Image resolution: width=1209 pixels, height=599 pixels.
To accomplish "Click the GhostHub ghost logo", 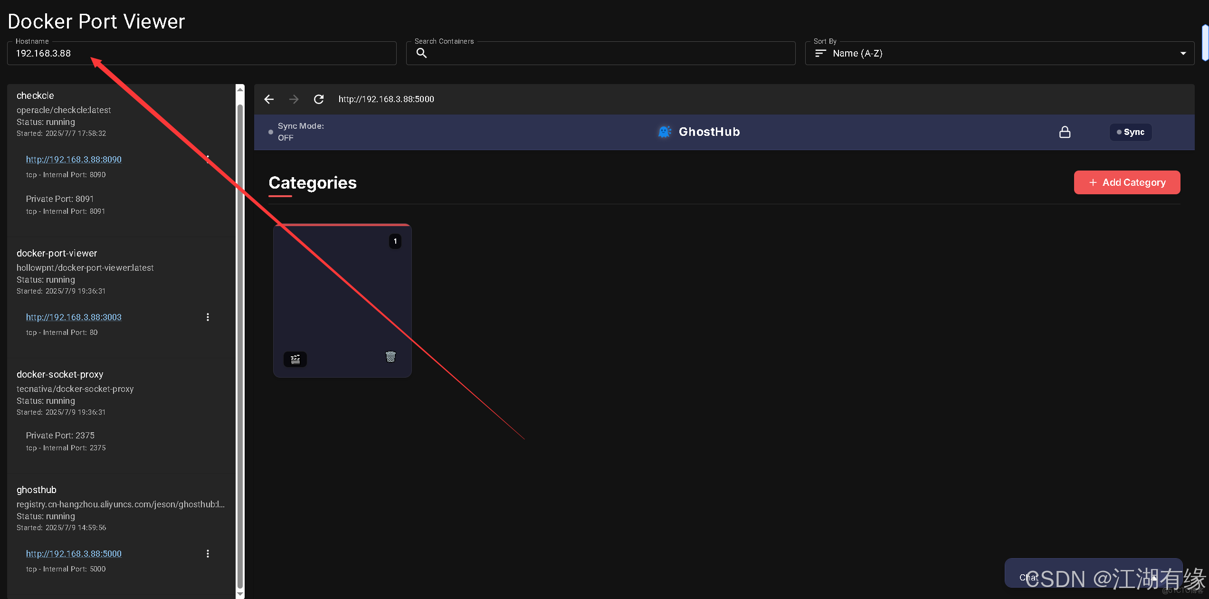I will click(x=665, y=132).
